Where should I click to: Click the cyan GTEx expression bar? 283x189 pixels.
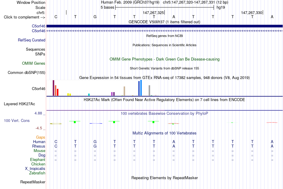[x=89, y=94]
